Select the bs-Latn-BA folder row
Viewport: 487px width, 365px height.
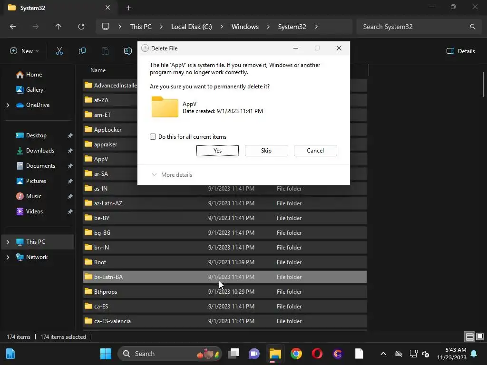(x=224, y=277)
